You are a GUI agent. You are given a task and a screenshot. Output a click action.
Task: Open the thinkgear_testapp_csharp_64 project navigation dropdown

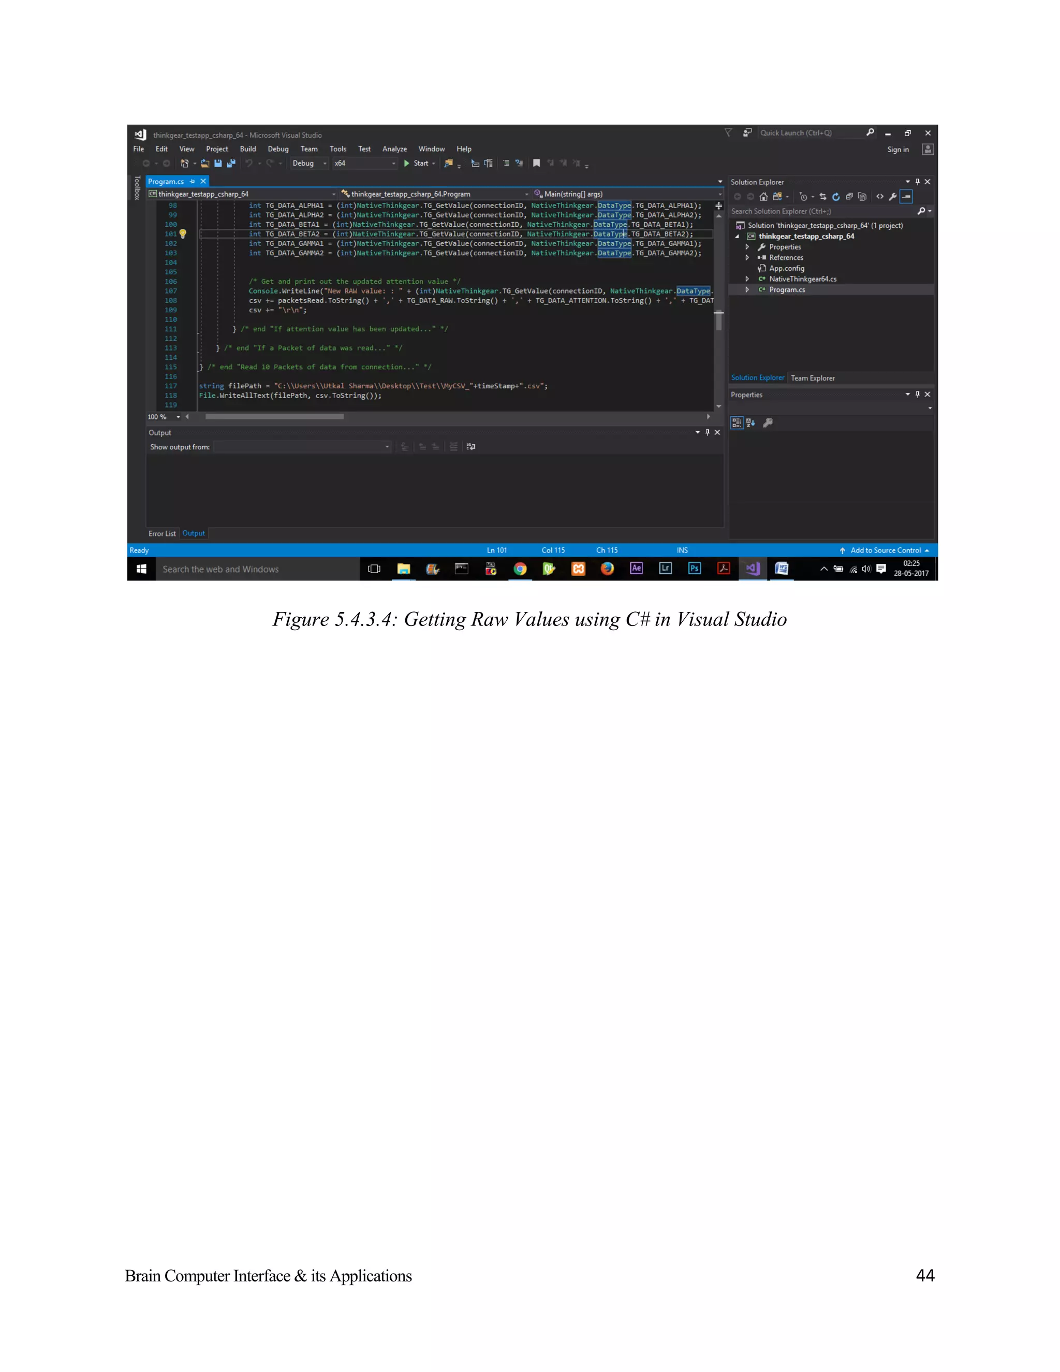tap(242, 194)
